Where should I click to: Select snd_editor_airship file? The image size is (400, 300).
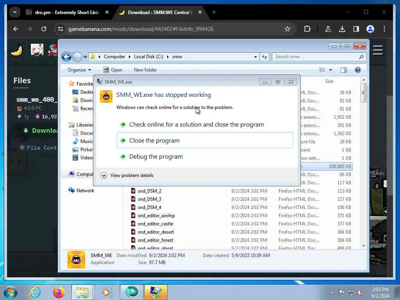(x=156, y=216)
